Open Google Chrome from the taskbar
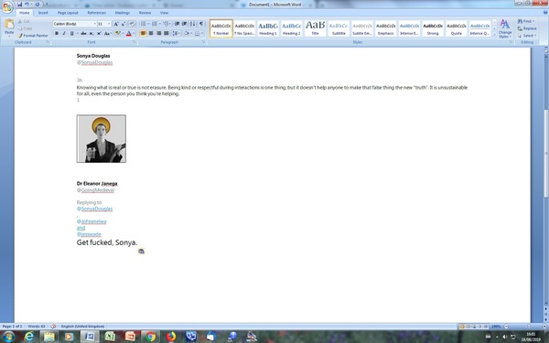This screenshot has width=549, height=343. (151, 337)
